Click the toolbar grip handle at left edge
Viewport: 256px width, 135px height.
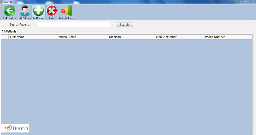(x=1, y=12)
